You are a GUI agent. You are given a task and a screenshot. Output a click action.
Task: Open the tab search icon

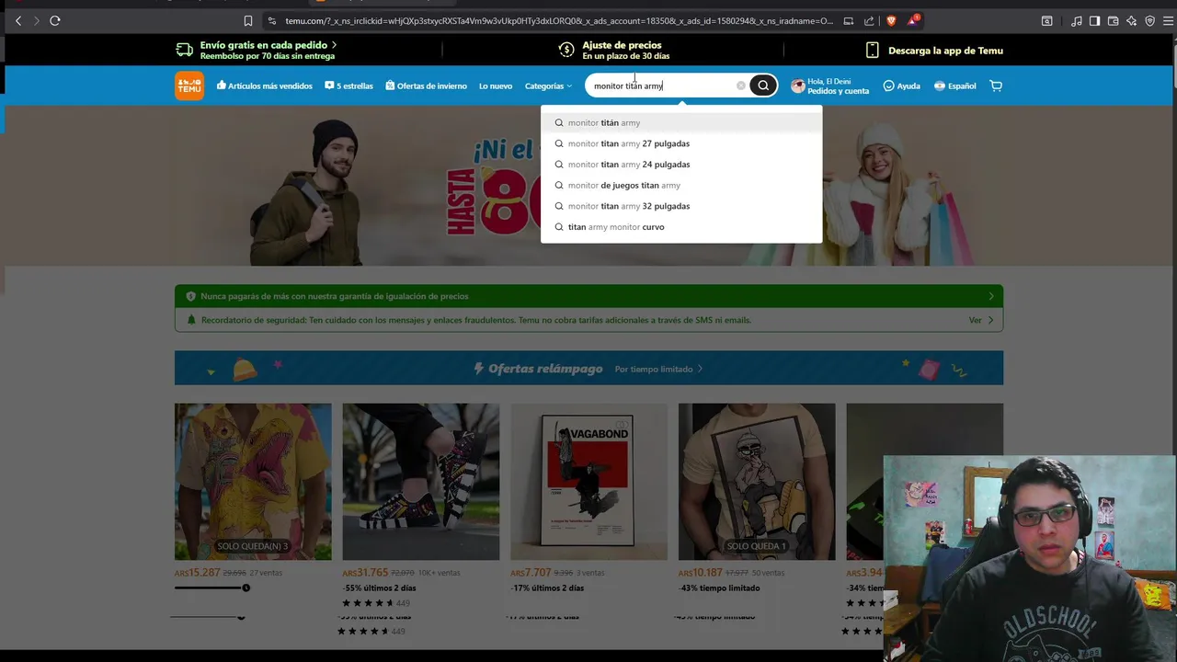tap(1046, 20)
